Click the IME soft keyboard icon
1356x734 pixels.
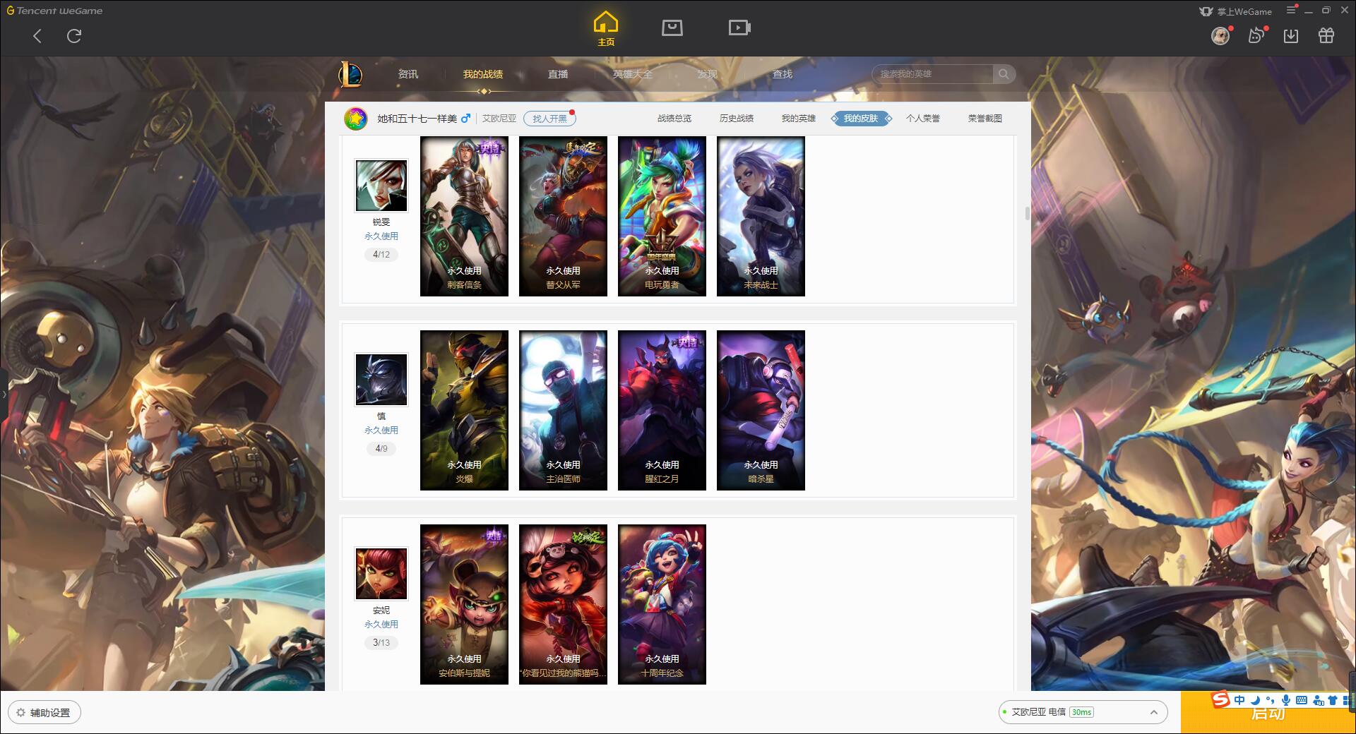coord(1302,700)
